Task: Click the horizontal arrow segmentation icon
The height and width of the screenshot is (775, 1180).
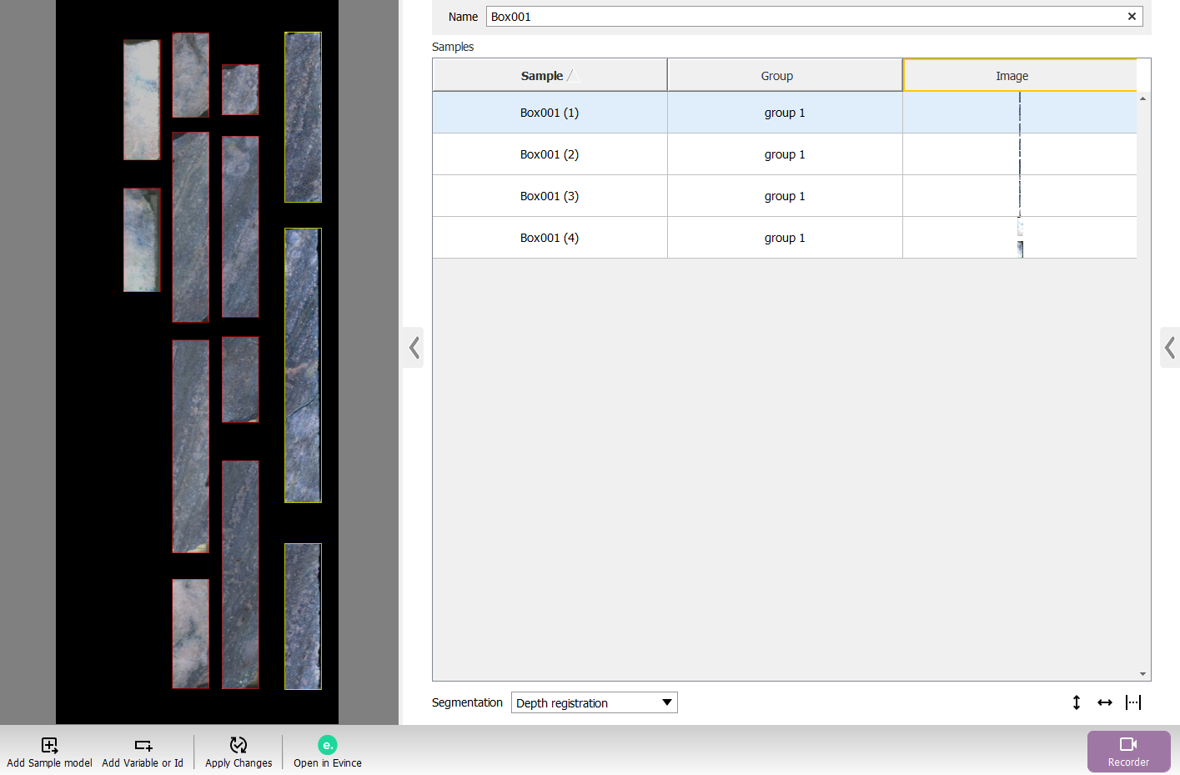Action: click(1105, 702)
